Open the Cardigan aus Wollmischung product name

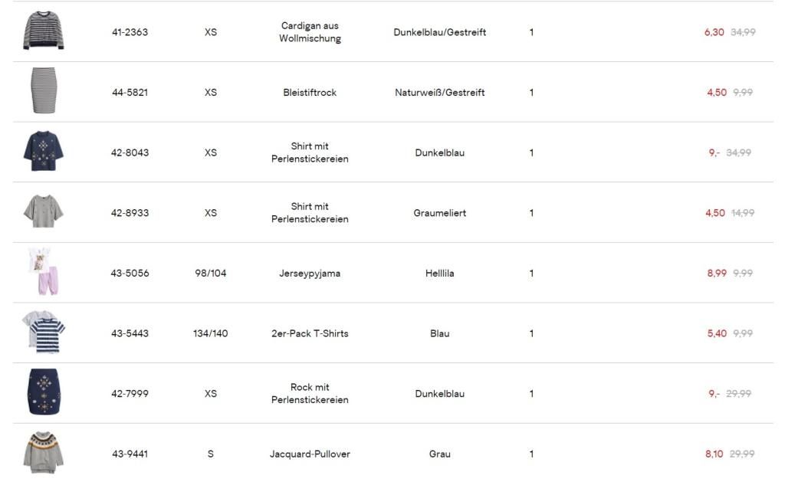click(x=310, y=32)
